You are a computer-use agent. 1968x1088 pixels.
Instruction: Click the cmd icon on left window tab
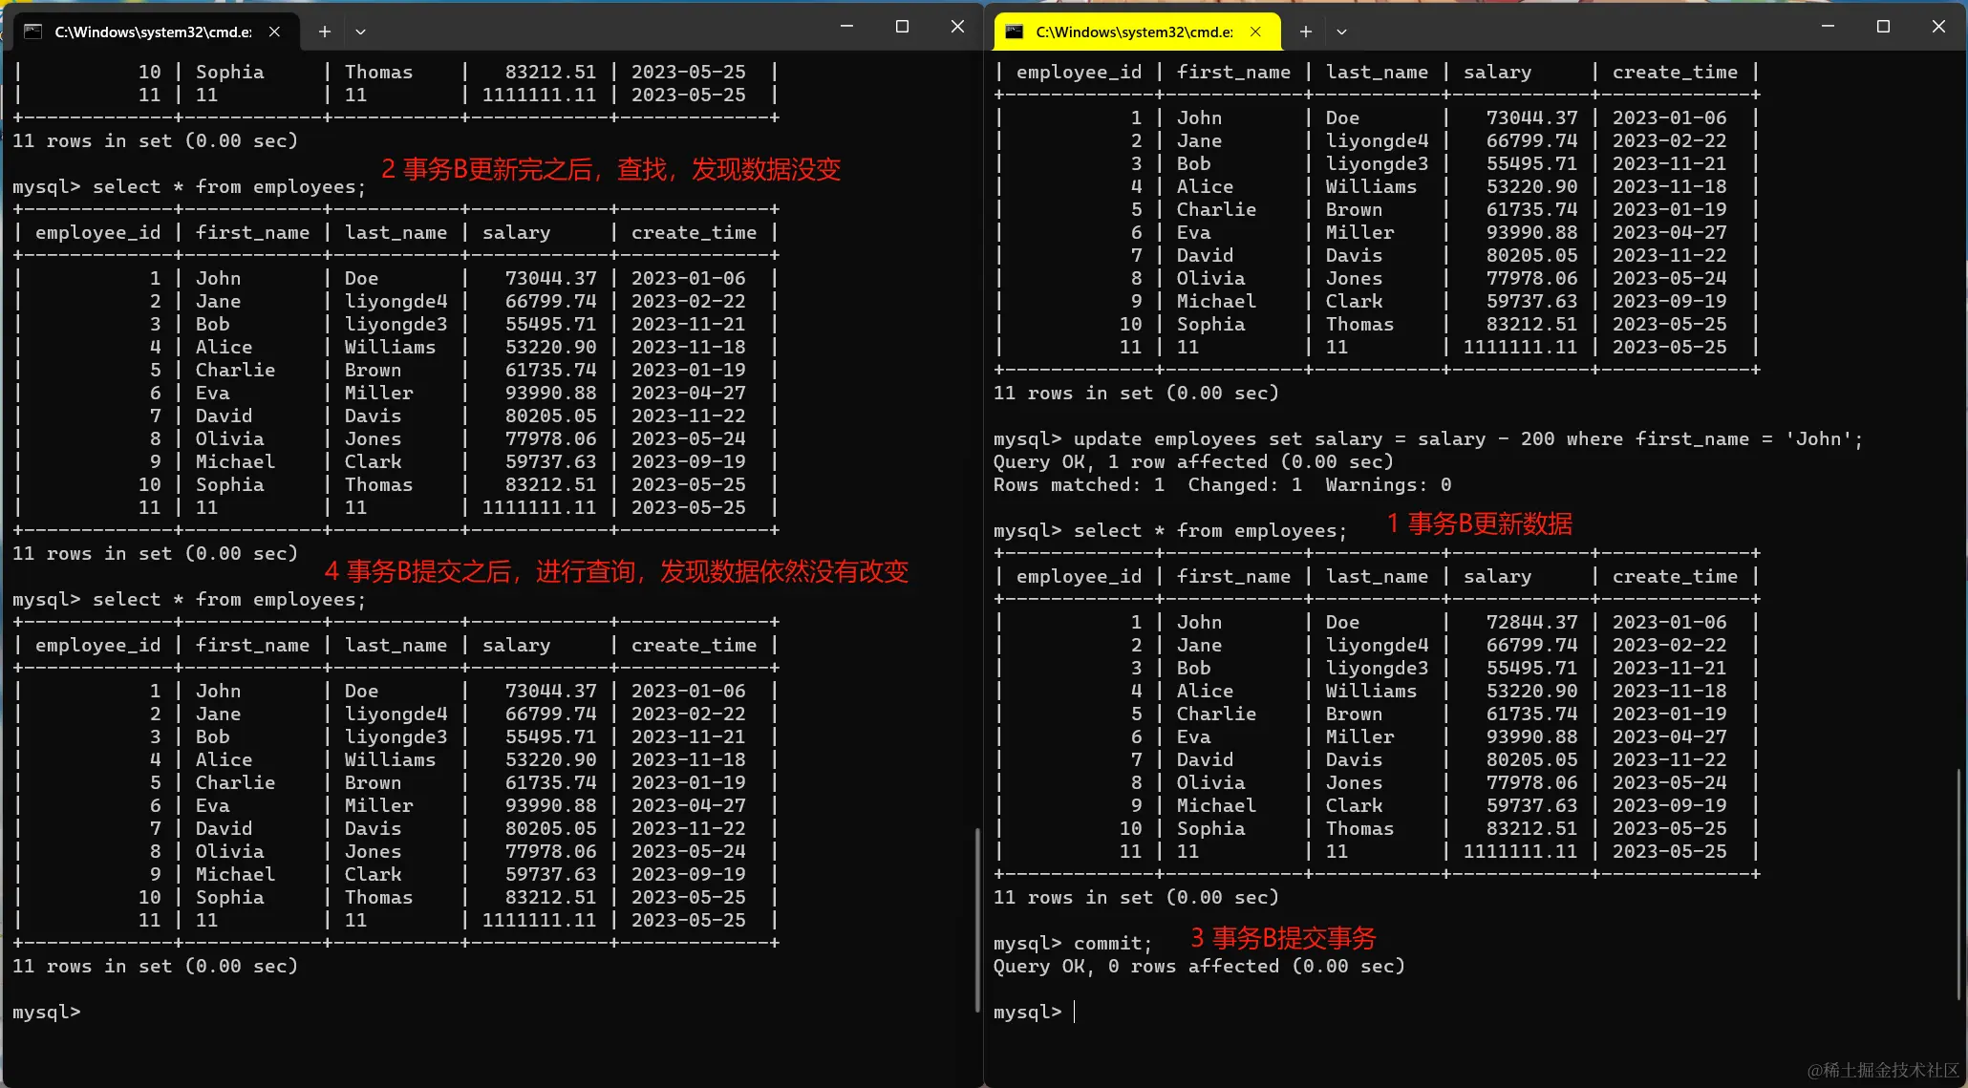tap(33, 32)
